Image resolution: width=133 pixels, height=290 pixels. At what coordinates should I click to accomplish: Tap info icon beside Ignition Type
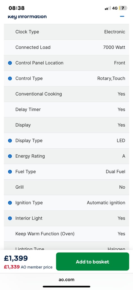click(x=10, y=203)
